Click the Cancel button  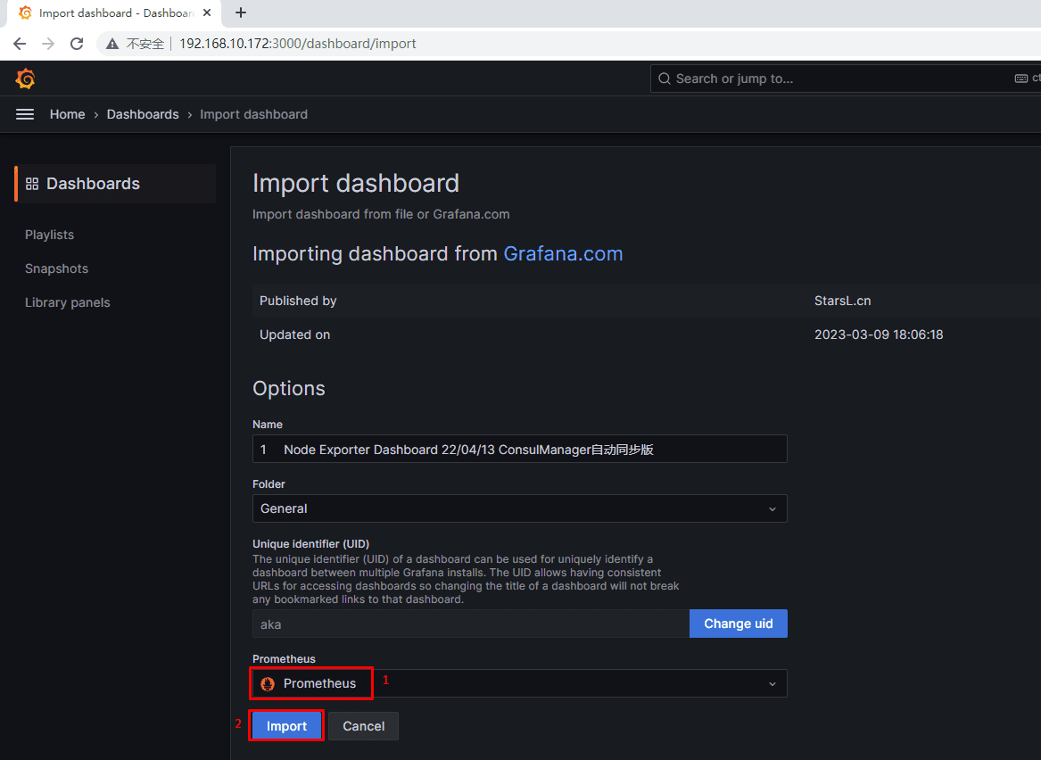pos(363,726)
